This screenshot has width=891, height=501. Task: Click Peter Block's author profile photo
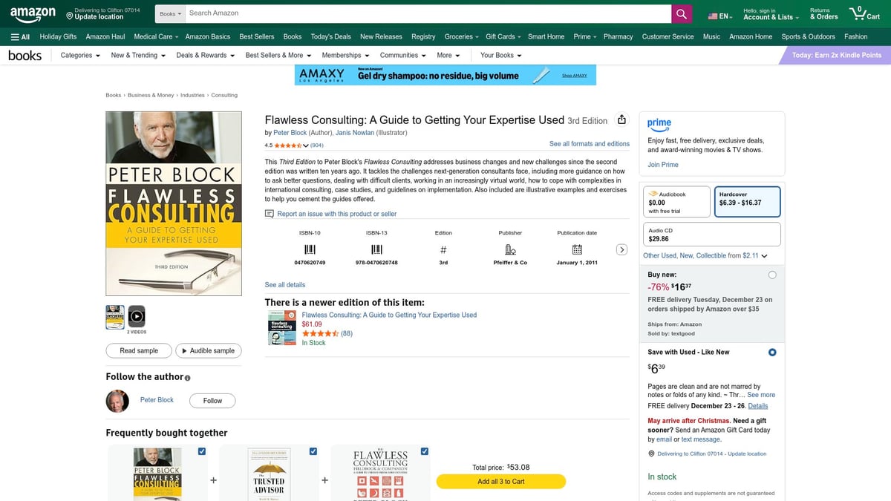click(x=117, y=400)
